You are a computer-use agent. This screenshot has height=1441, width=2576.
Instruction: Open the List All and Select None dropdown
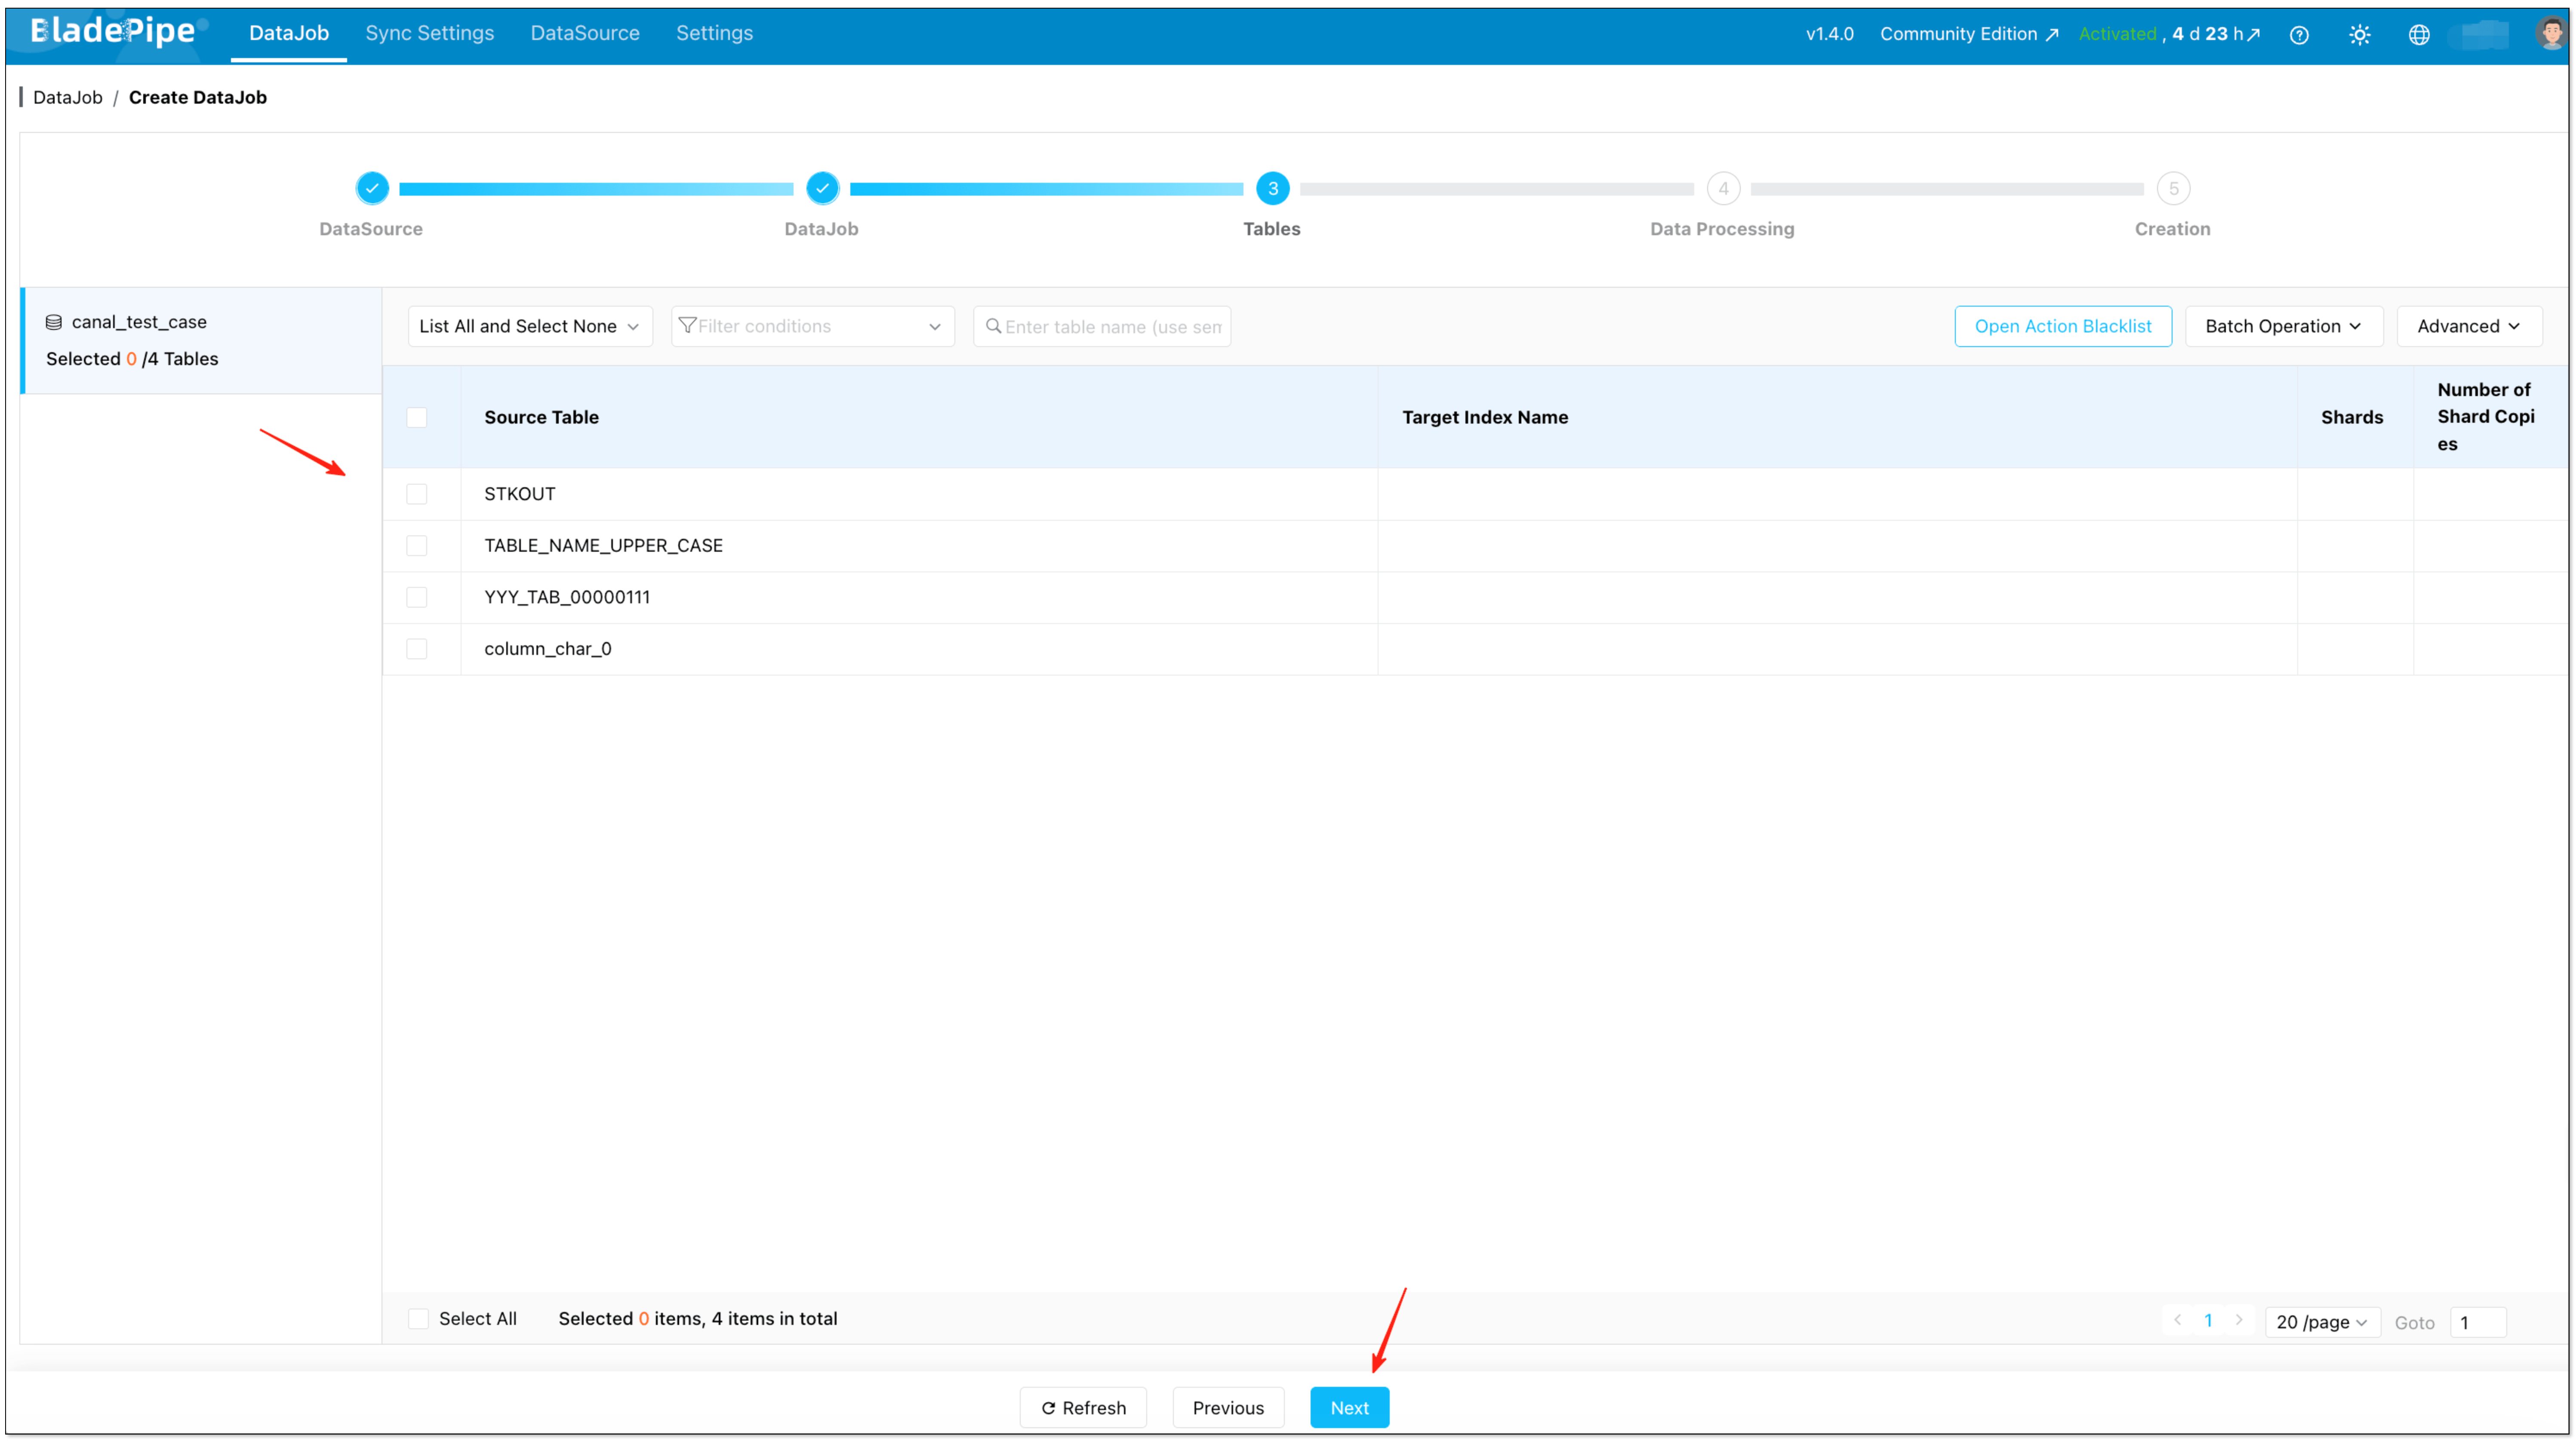point(528,325)
